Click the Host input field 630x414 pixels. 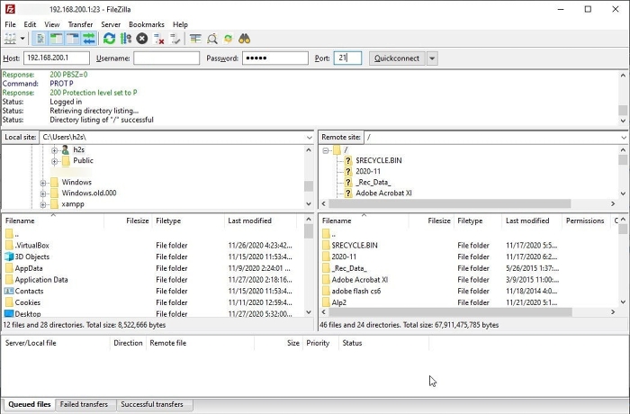click(57, 58)
